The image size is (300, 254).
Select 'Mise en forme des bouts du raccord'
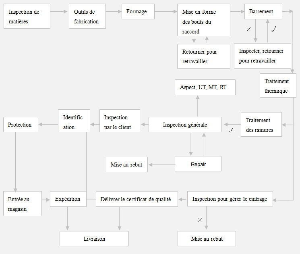[203, 20]
